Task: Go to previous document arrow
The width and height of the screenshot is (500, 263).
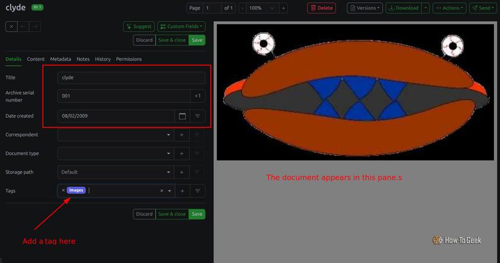Action: point(23,27)
